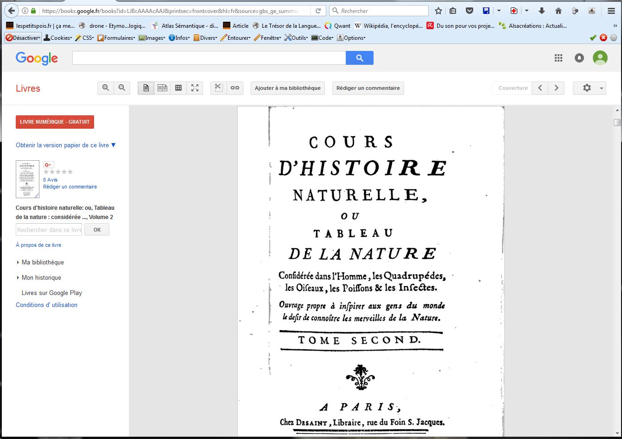
Task: Go to the next page arrow
Action: click(556, 88)
